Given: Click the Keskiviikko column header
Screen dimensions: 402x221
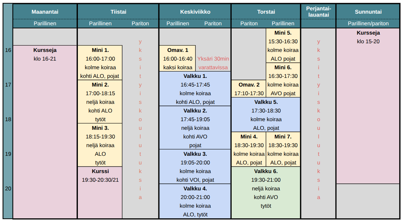Looking at the screenshot, I should click(195, 12).
